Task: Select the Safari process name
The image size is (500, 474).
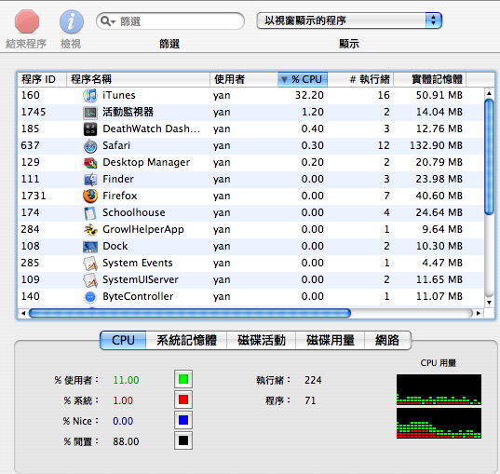Action: pyautogui.click(x=116, y=146)
